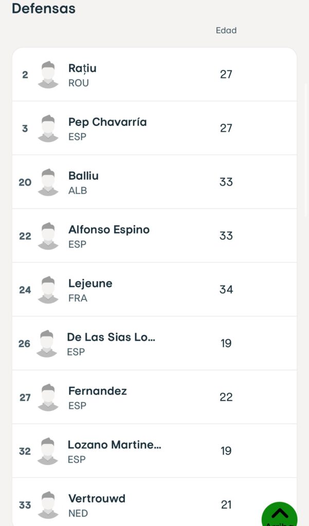Click Balliu's player avatar icon

point(48,182)
